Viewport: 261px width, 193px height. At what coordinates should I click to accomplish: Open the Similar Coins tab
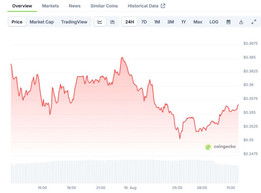pos(104,6)
